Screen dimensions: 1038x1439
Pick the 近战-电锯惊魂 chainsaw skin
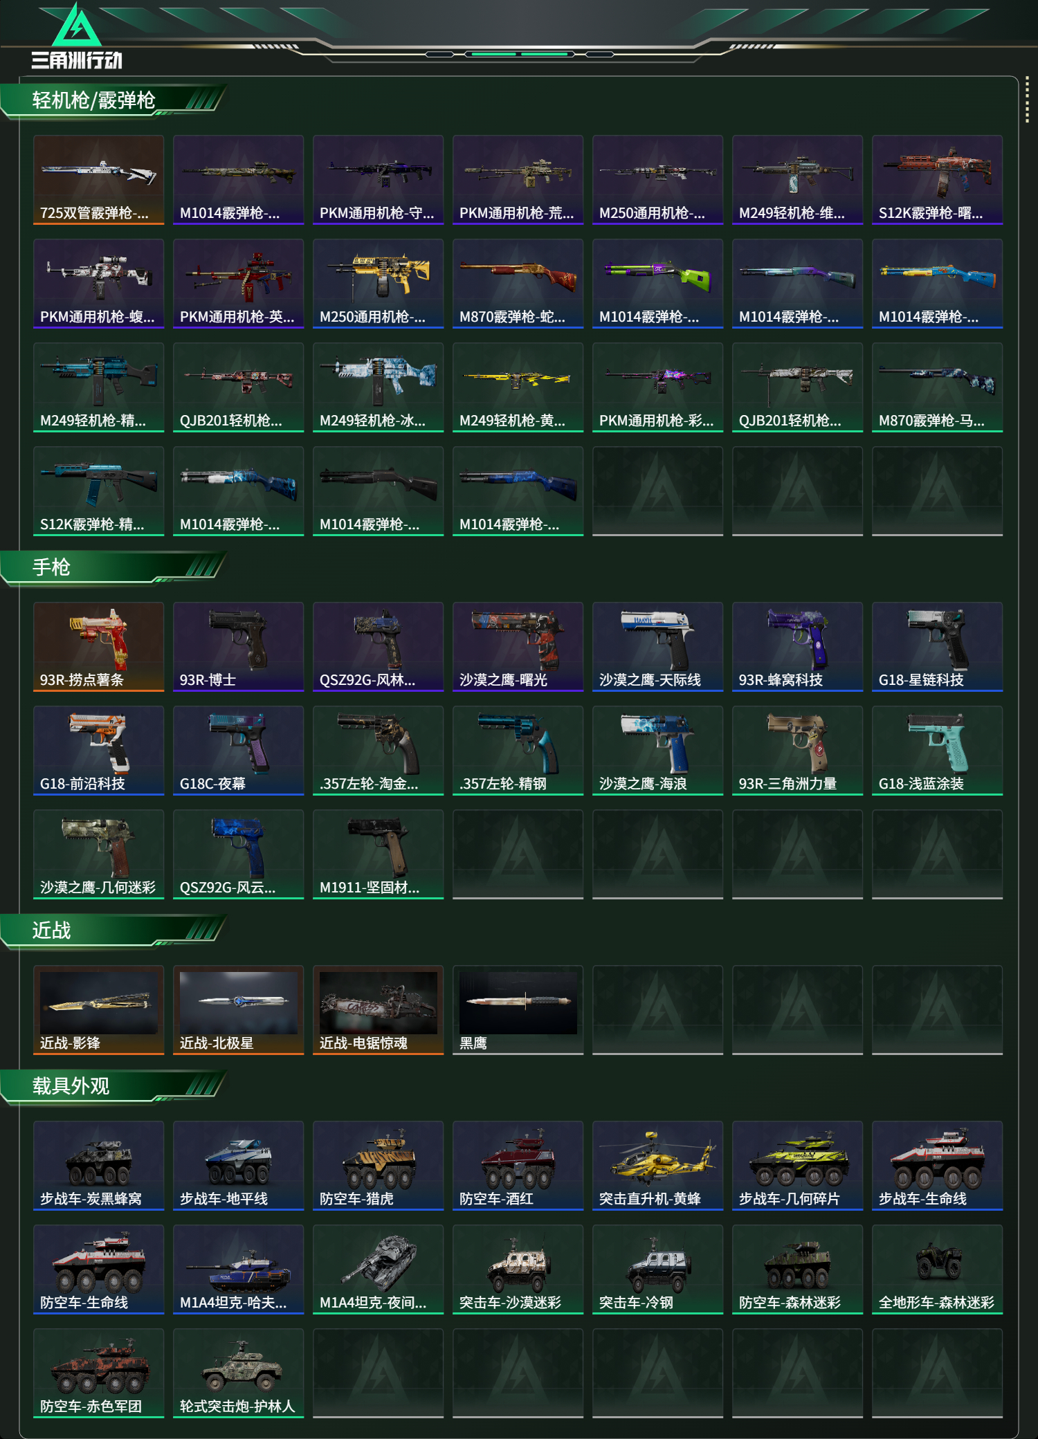[x=378, y=1010]
